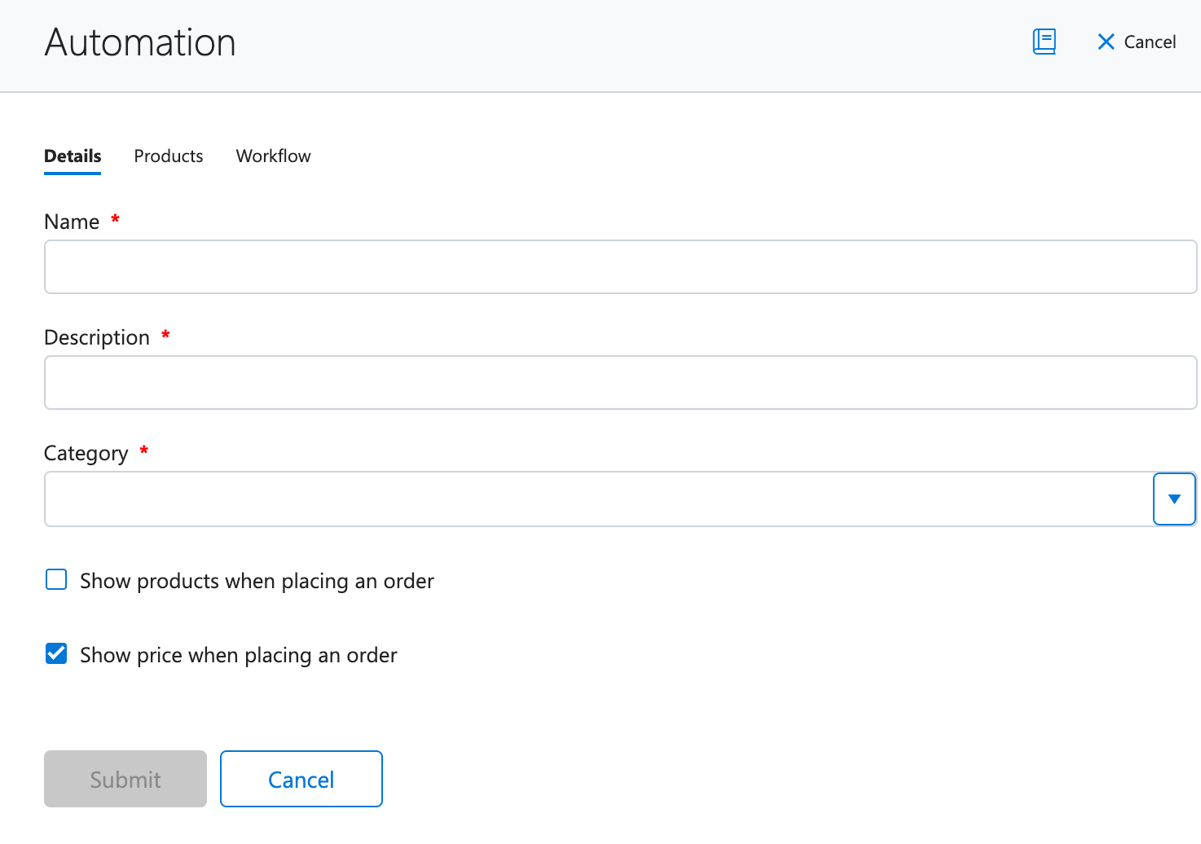Switch to the Workflow tab

(273, 156)
